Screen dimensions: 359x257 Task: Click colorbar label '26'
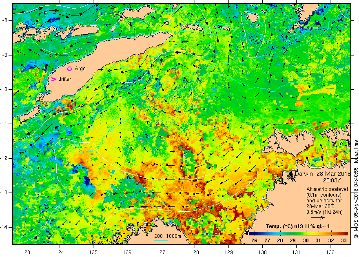pos(254,241)
